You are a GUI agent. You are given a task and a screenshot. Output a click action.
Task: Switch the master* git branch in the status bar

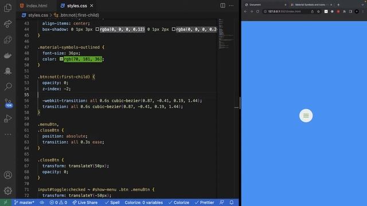(x=24, y=203)
